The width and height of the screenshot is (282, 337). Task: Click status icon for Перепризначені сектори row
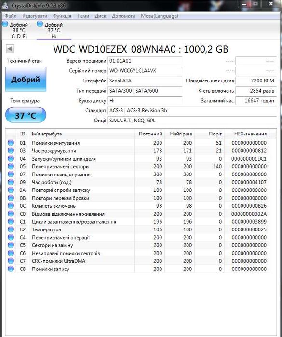[x=11, y=166]
